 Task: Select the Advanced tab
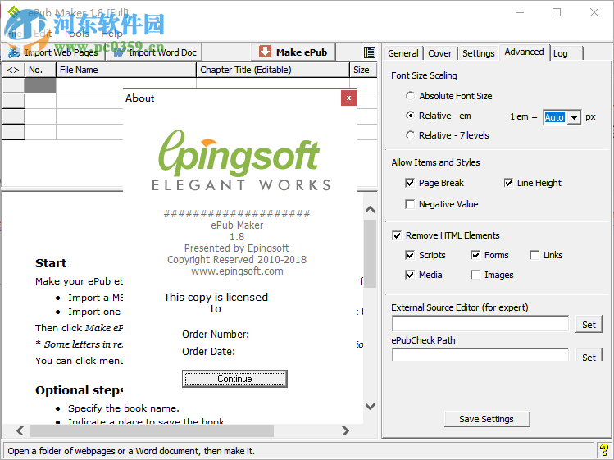(524, 52)
